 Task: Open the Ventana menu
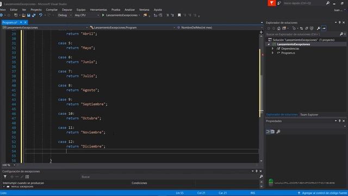click(x=144, y=10)
